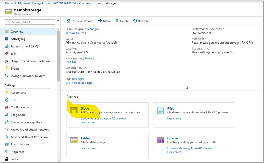Click the Activity log icon
The height and width of the screenshot is (163, 264).
click(x=7, y=39)
